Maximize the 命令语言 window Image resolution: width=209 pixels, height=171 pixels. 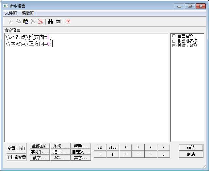coord(190,6)
